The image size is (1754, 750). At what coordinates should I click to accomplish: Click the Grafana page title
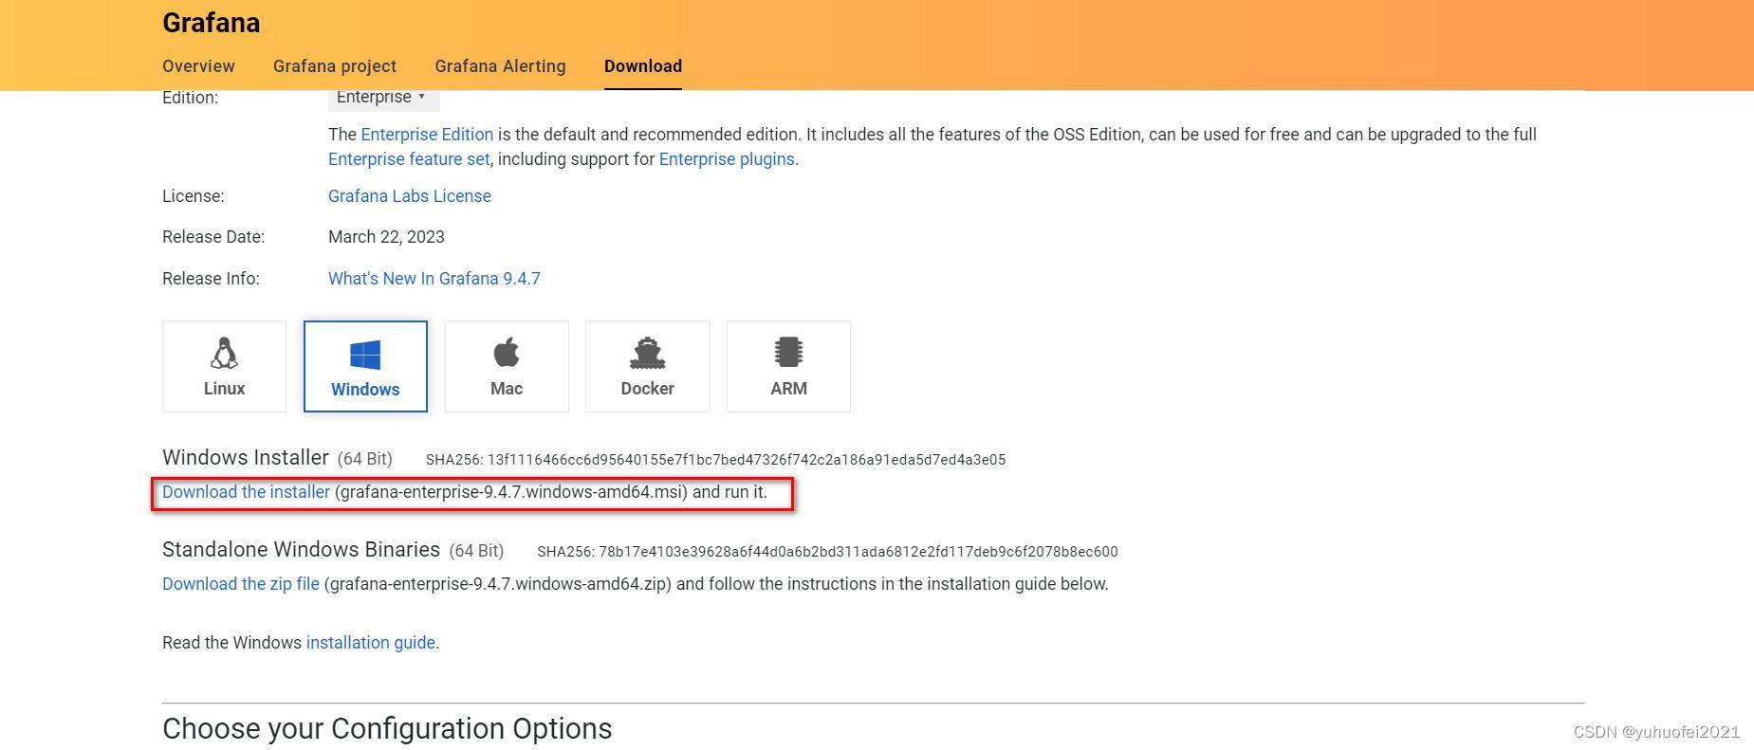point(211,23)
